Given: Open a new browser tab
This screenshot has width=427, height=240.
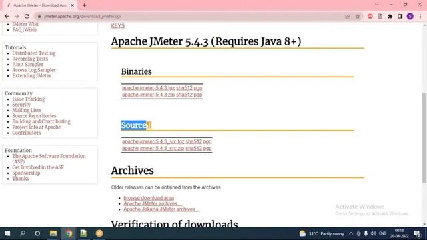Looking at the screenshot, I should click(84, 5).
